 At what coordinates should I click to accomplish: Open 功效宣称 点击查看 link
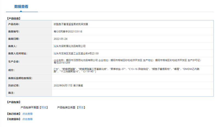coord(27,119)
